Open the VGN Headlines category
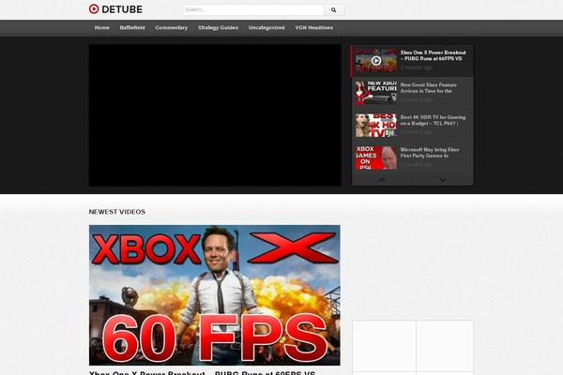The width and height of the screenshot is (563, 375). point(313,27)
